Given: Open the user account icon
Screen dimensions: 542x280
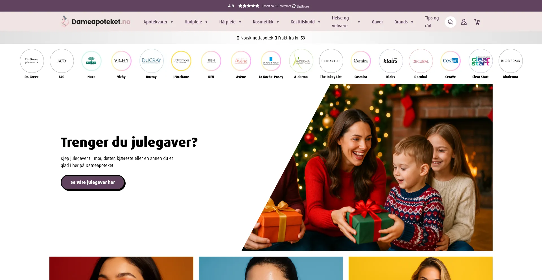Looking at the screenshot, I should (x=464, y=22).
